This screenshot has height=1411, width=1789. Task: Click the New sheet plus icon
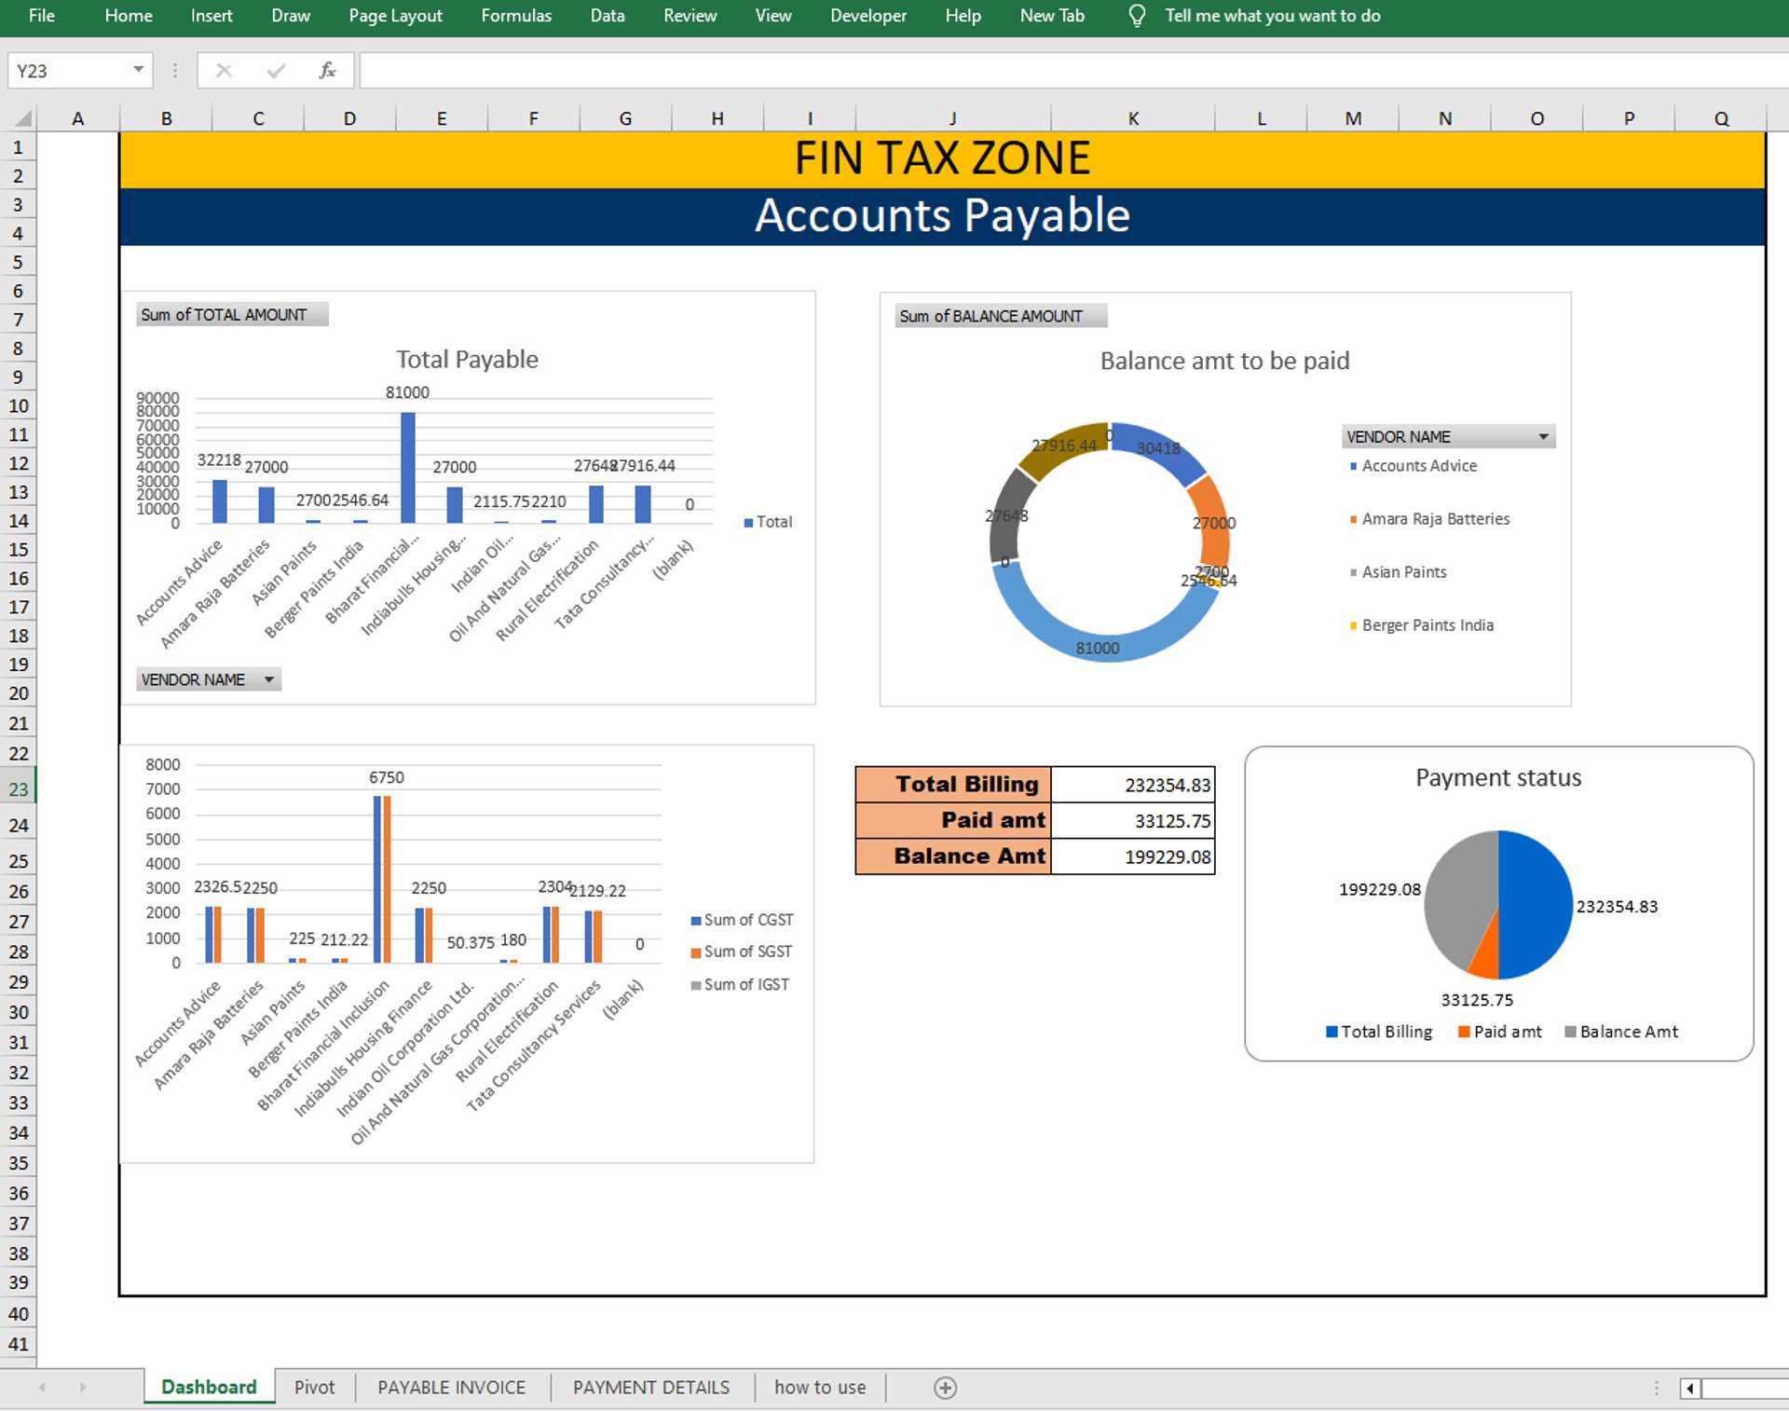click(x=945, y=1388)
